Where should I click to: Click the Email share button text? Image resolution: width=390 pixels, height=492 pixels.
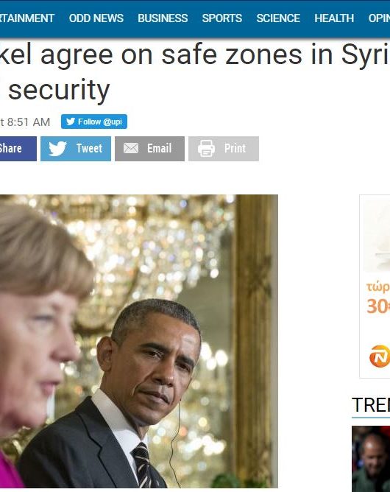[x=159, y=149]
